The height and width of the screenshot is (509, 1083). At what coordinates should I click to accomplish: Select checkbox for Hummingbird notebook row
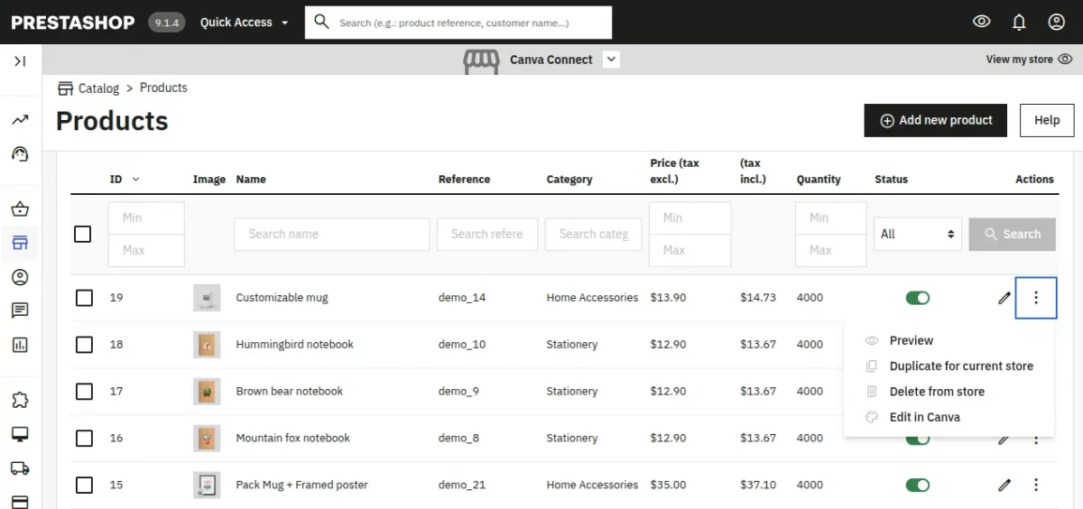pyautogui.click(x=84, y=345)
